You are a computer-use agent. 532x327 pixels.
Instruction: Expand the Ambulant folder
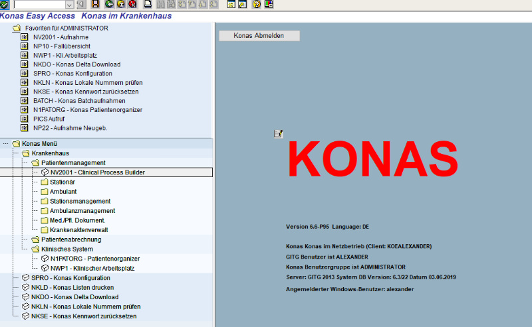(45, 192)
